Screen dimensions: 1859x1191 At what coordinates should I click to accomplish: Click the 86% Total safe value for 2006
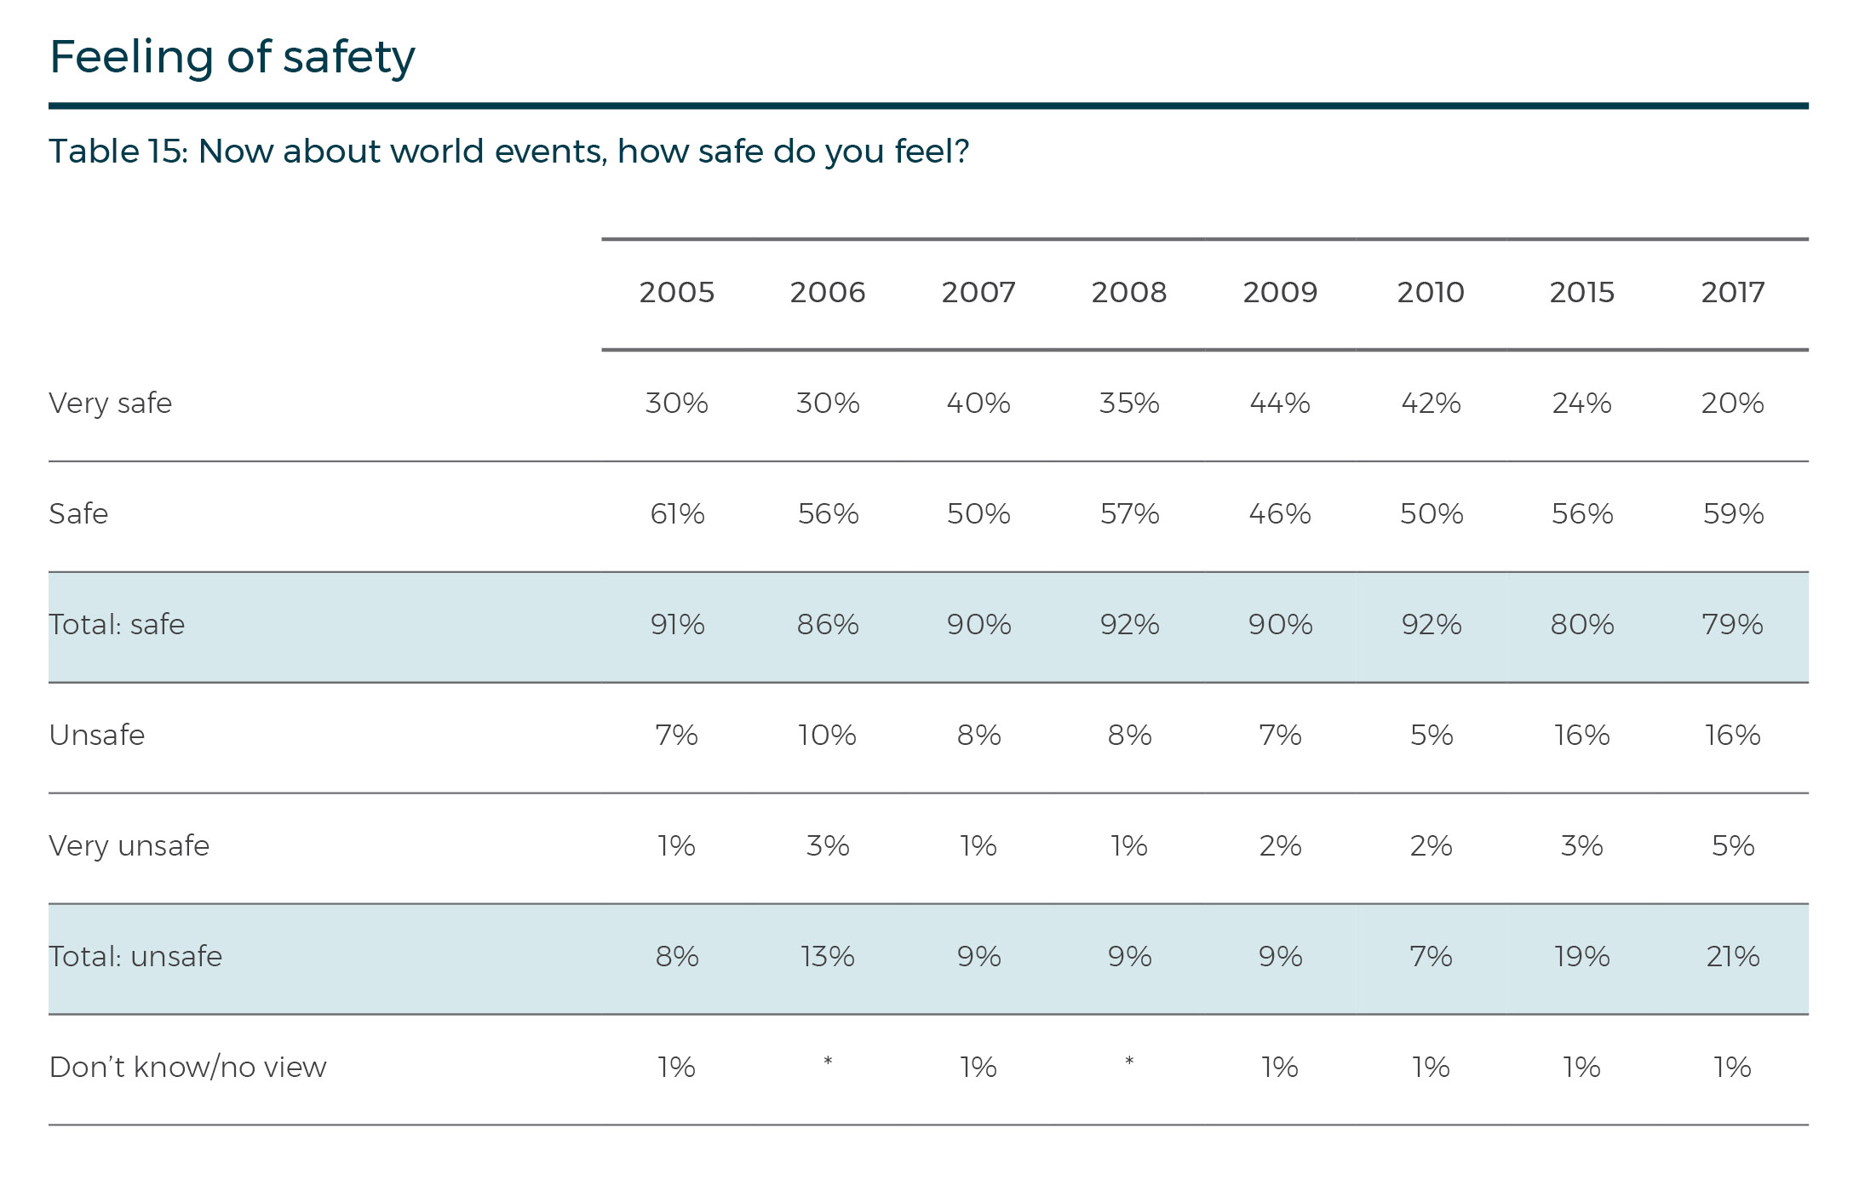[828, 625]
